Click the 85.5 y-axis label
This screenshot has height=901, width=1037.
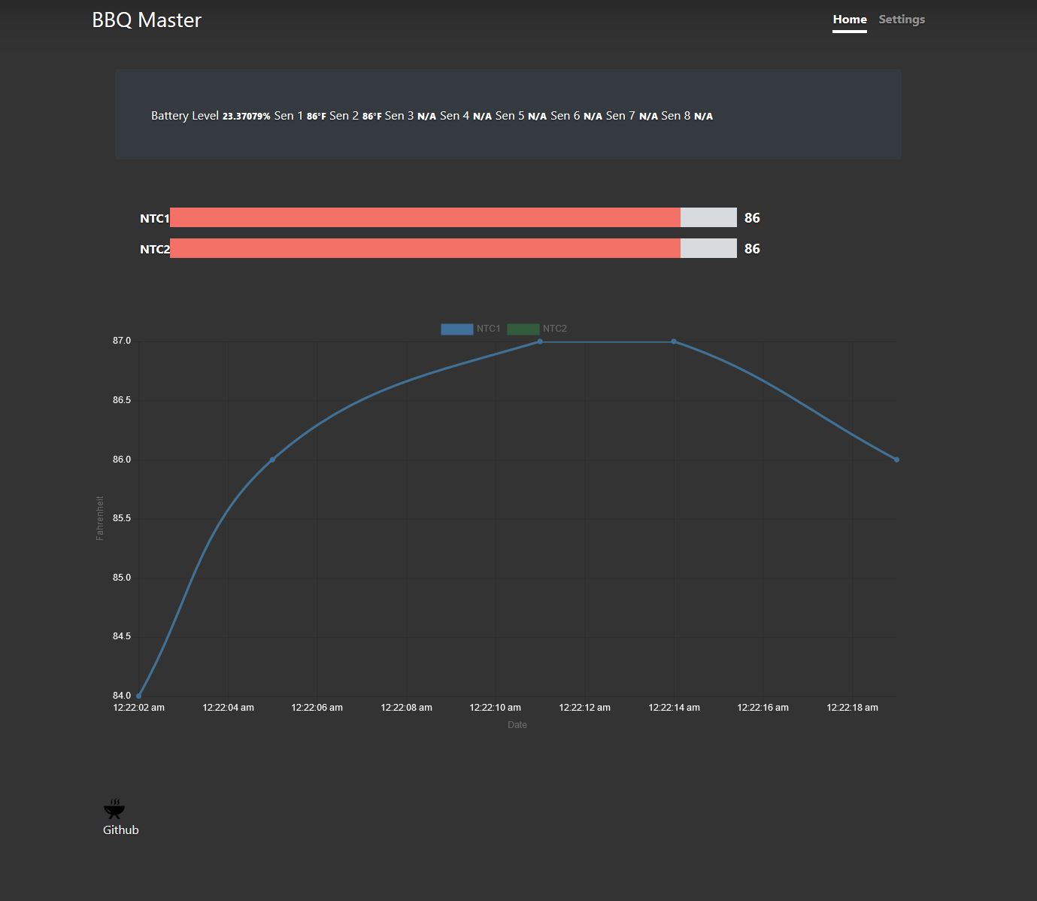(x=122, y=519)
